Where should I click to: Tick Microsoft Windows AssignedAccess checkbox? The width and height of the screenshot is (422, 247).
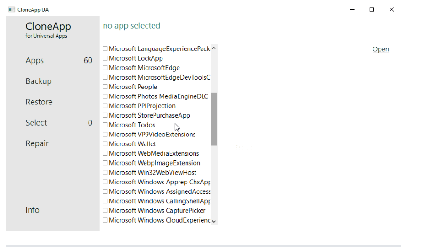pos(105,191)
